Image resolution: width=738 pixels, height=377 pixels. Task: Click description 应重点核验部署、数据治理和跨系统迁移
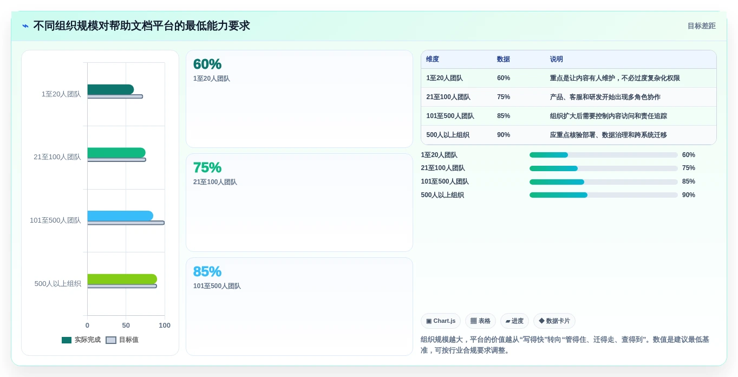[609, 135]
